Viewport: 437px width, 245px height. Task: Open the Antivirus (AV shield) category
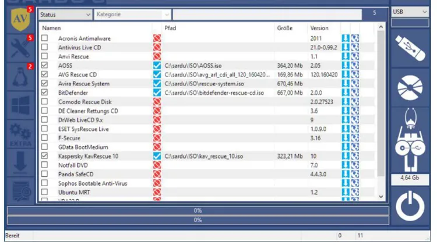pos(20,19)
